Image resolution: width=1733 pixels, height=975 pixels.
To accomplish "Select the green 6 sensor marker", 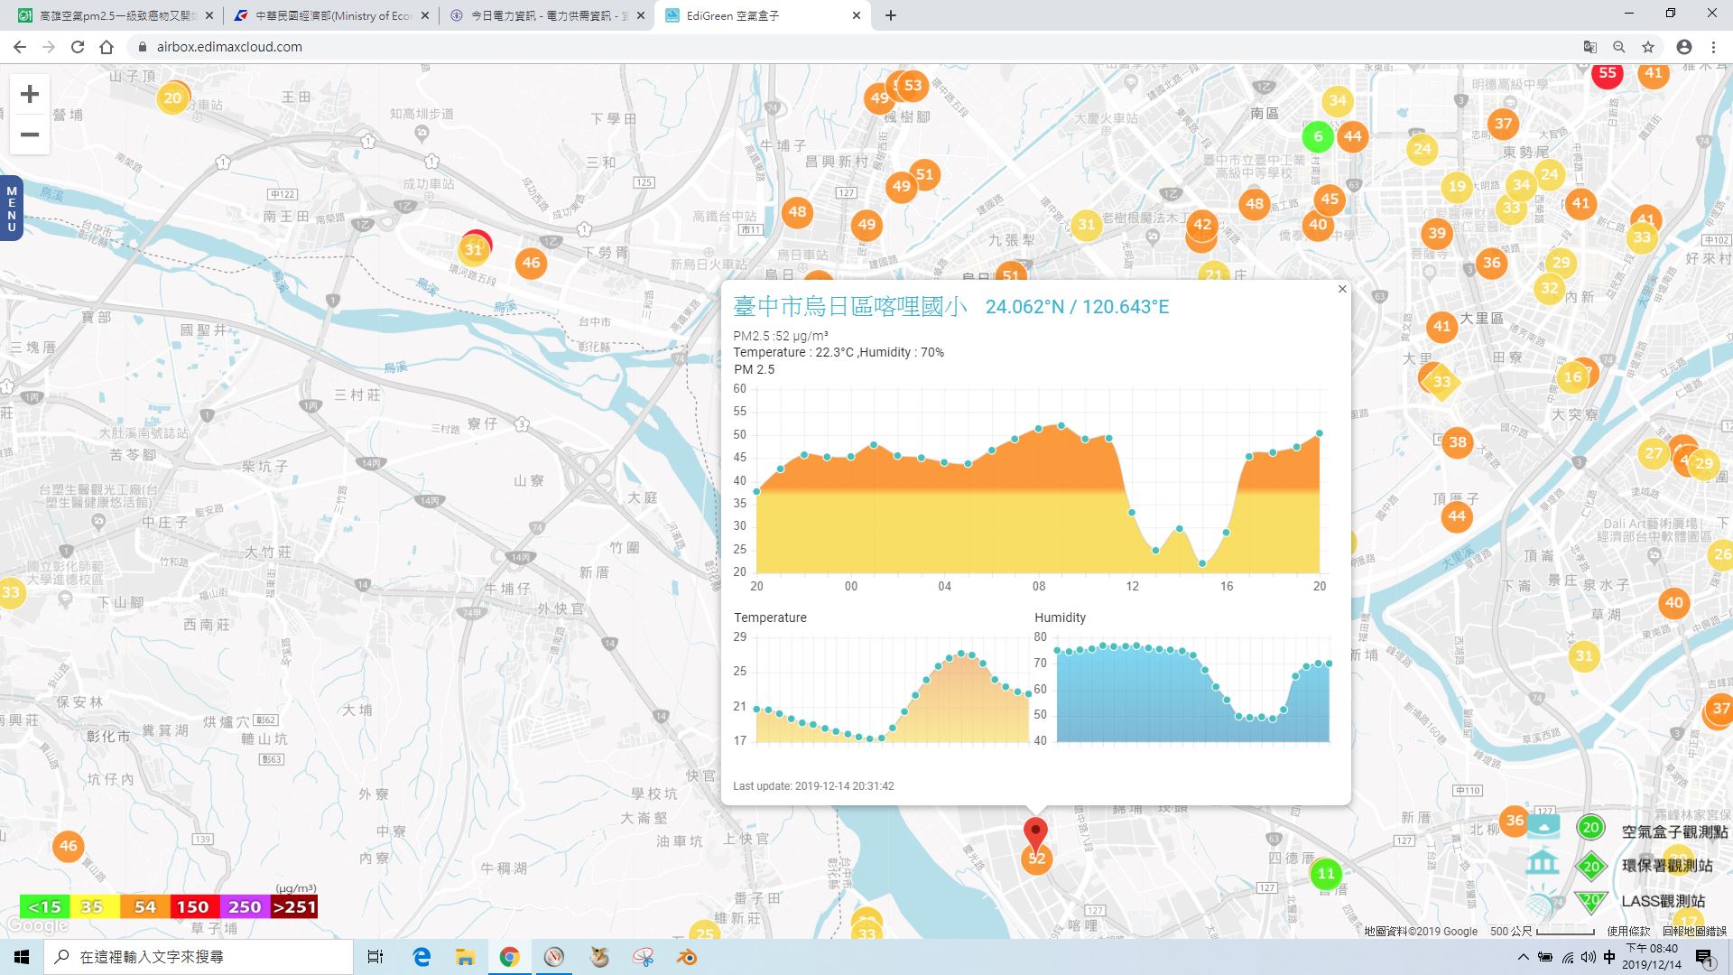I will coord(1318,136).
